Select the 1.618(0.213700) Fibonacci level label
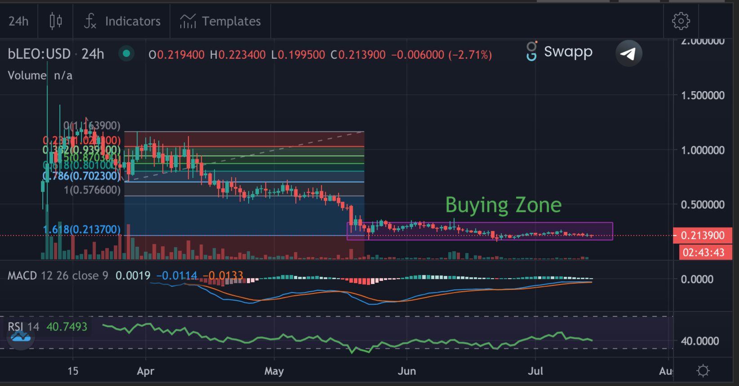 tap(82, 230)
